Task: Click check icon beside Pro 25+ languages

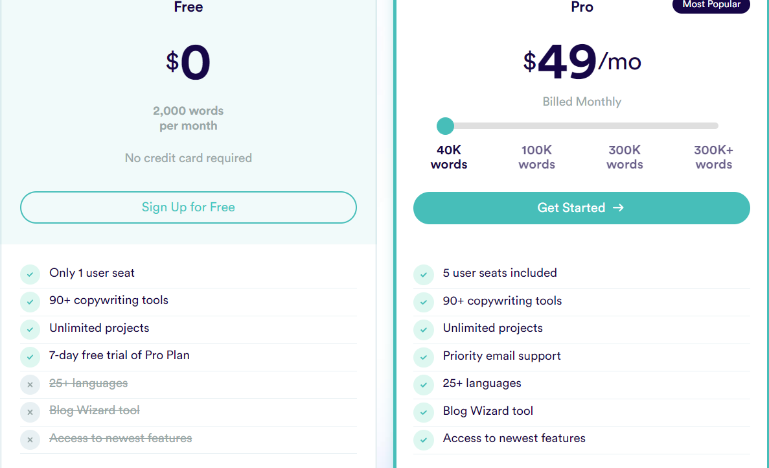Action: click(424, 384)
